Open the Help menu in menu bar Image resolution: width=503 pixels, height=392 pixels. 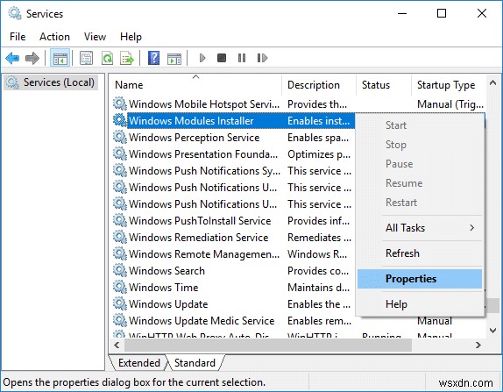[131, 37]
